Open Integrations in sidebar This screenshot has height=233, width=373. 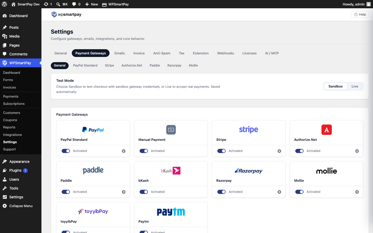[12, 135]
